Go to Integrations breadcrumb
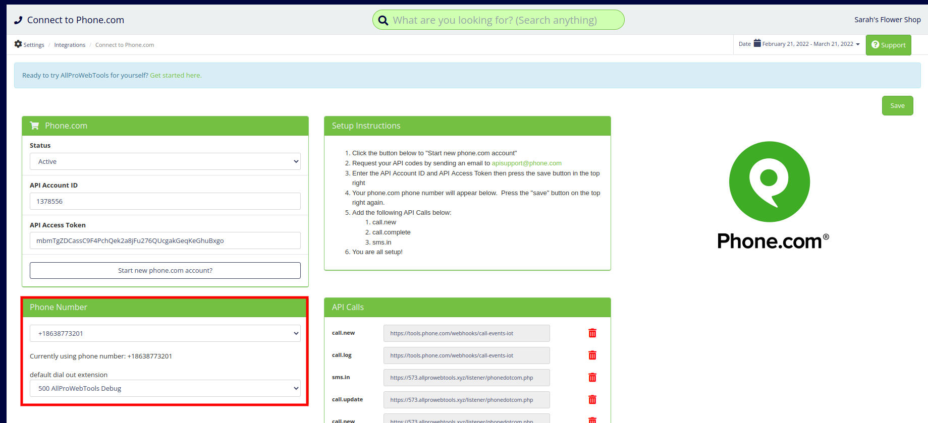This screenshot has height=423, width=928. click(x=70, y=45)
